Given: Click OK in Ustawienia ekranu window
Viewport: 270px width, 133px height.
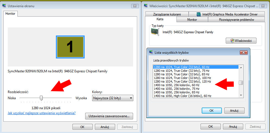Looking at the screenshot, I should pos(82,127).
